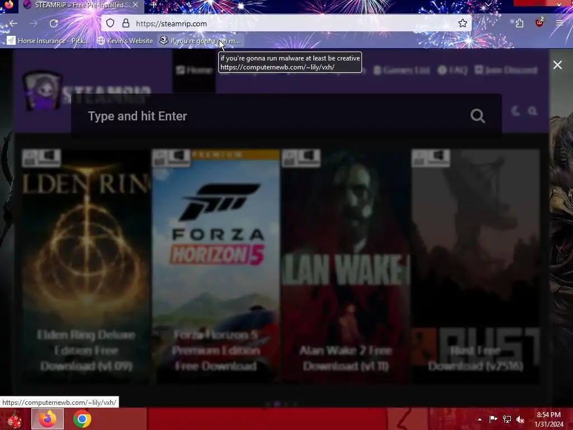
Task: Open the uBlock Origin extension icon
Action: point(539,22)
